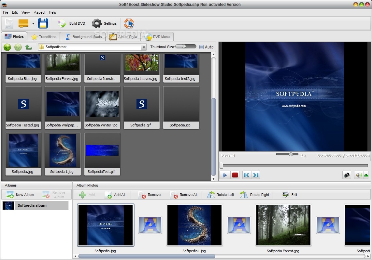
Task: Jump to next slide button
Action: click(x=255, y=175)
